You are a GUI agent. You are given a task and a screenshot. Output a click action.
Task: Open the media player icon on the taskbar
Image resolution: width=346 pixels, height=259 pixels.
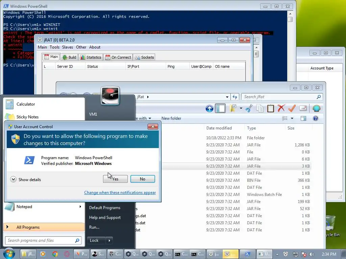(43, 254)
